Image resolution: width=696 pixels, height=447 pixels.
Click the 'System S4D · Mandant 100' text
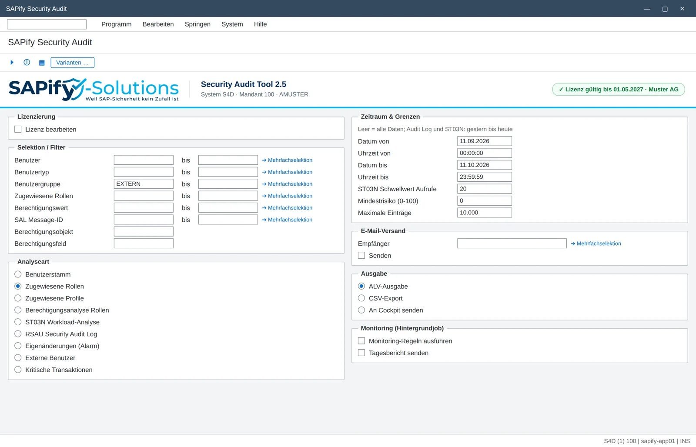coord(238,94)
